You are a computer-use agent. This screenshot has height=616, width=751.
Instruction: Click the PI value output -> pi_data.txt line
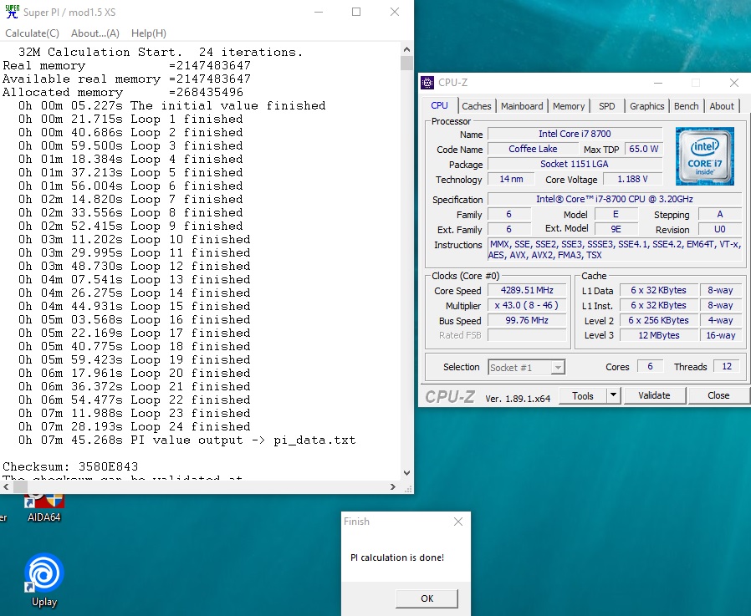(186, 440)
